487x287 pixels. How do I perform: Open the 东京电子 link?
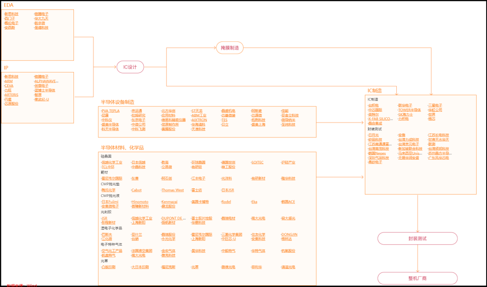138,120
